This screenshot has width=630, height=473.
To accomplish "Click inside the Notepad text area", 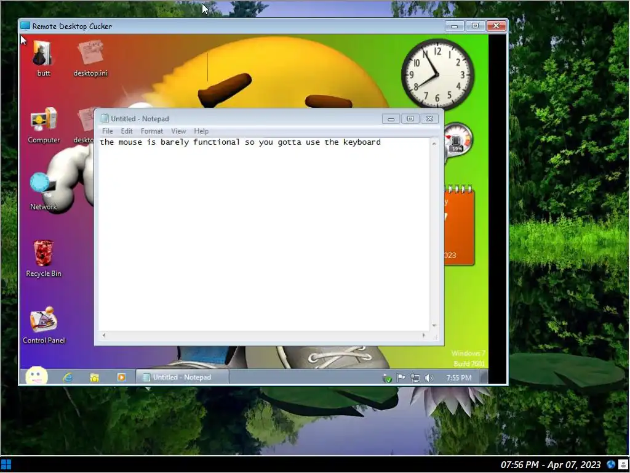I will (x=265, y=235).
